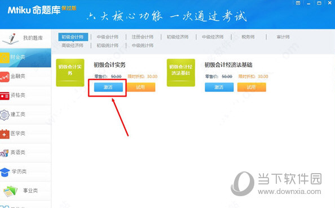Screen dimensions: 335x208
Task: Minimize the Mtiku window
Action: coord(308,3)
